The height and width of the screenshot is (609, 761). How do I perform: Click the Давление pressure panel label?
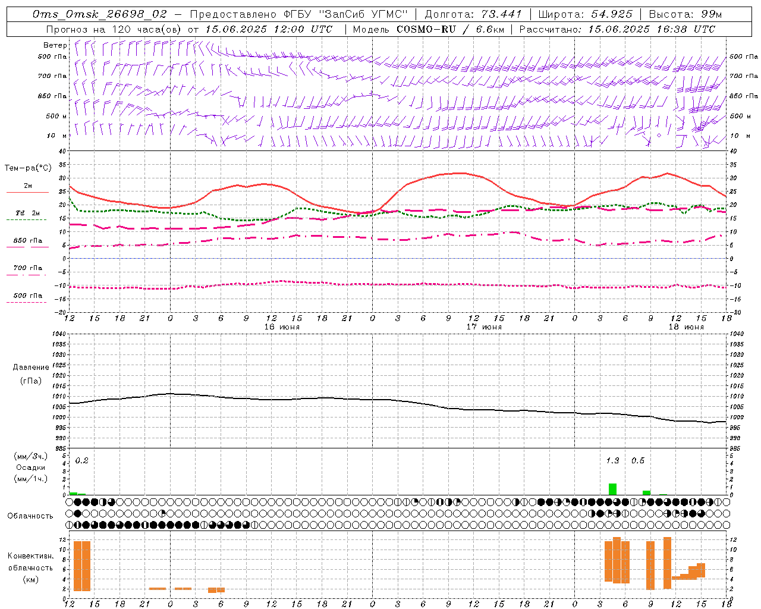(31, 368)
